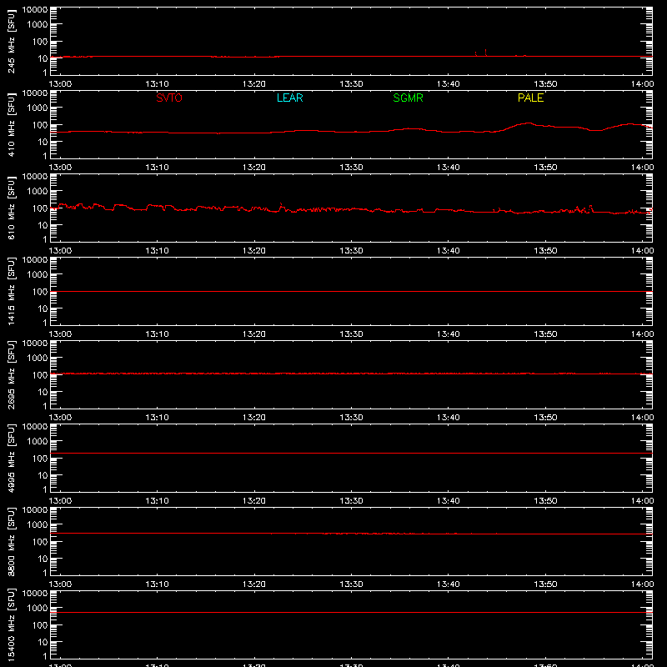
Task: Select the yellow PALE station label
Action: pyautogui.click(x=530, y=98)
